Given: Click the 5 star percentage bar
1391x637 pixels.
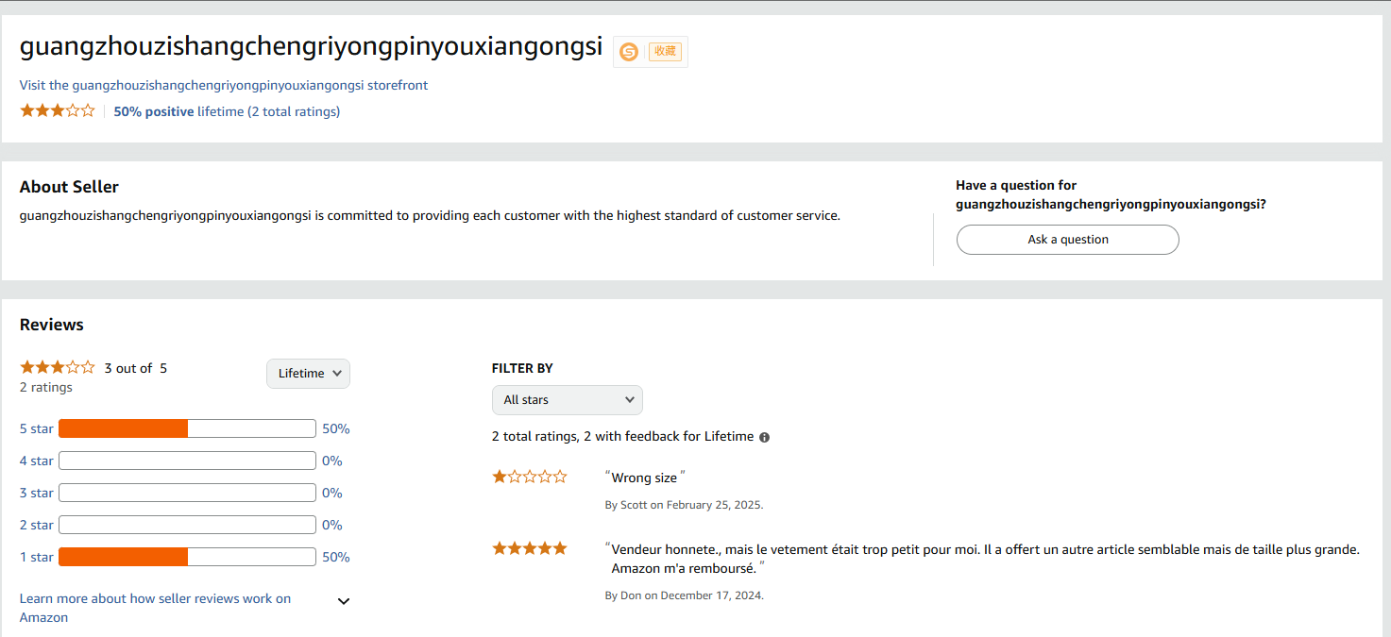Looking at the screenshot, I should (x=186, y=427).
